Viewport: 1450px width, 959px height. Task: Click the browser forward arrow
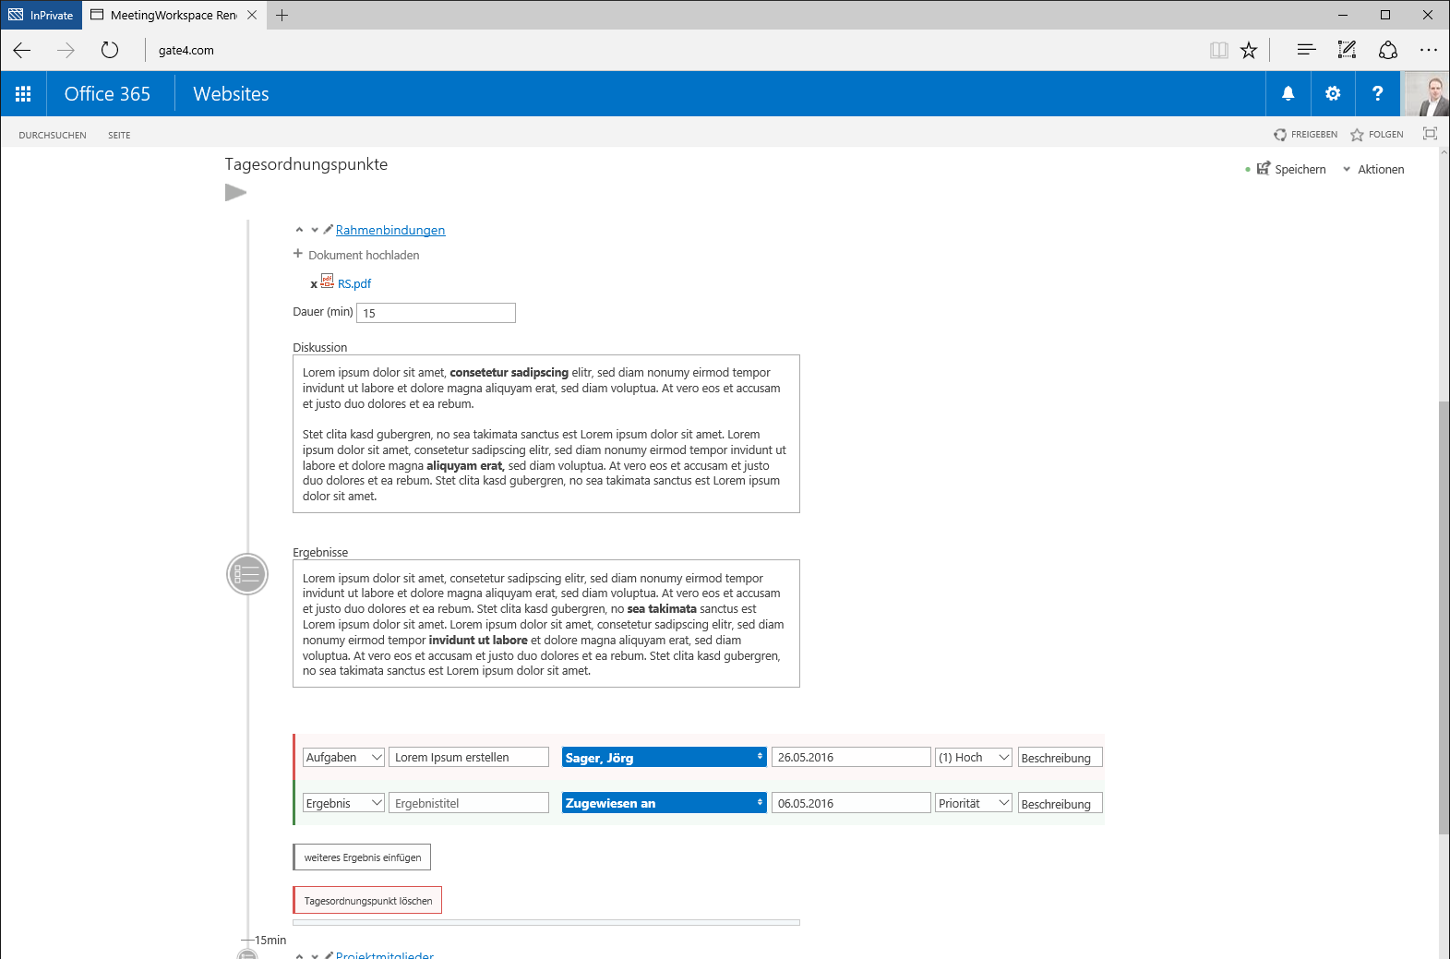(66, 50)
